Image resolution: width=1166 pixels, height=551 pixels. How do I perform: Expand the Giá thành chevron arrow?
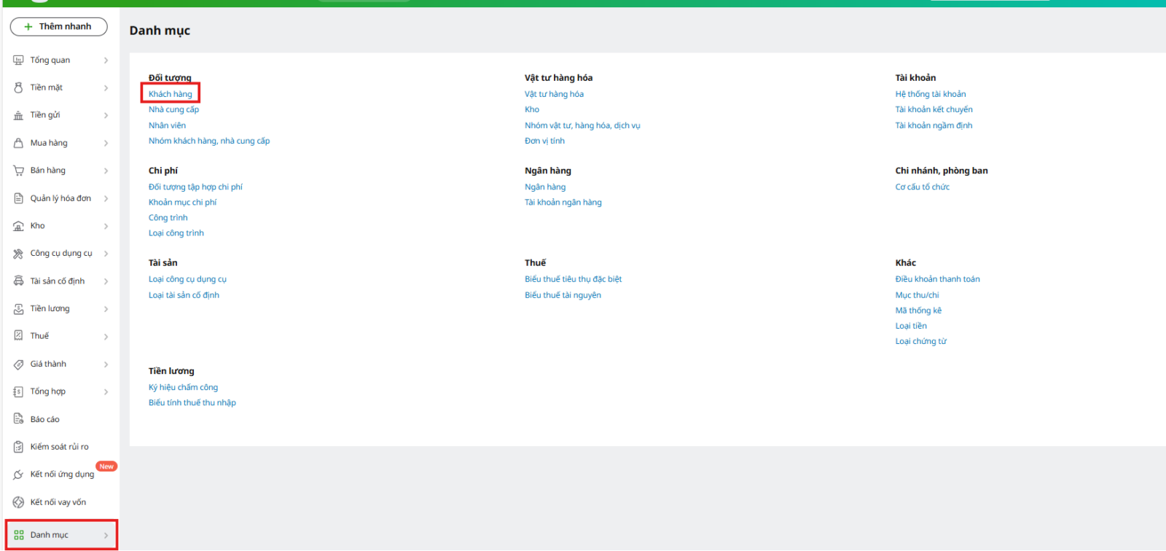[x=106, y=364]
